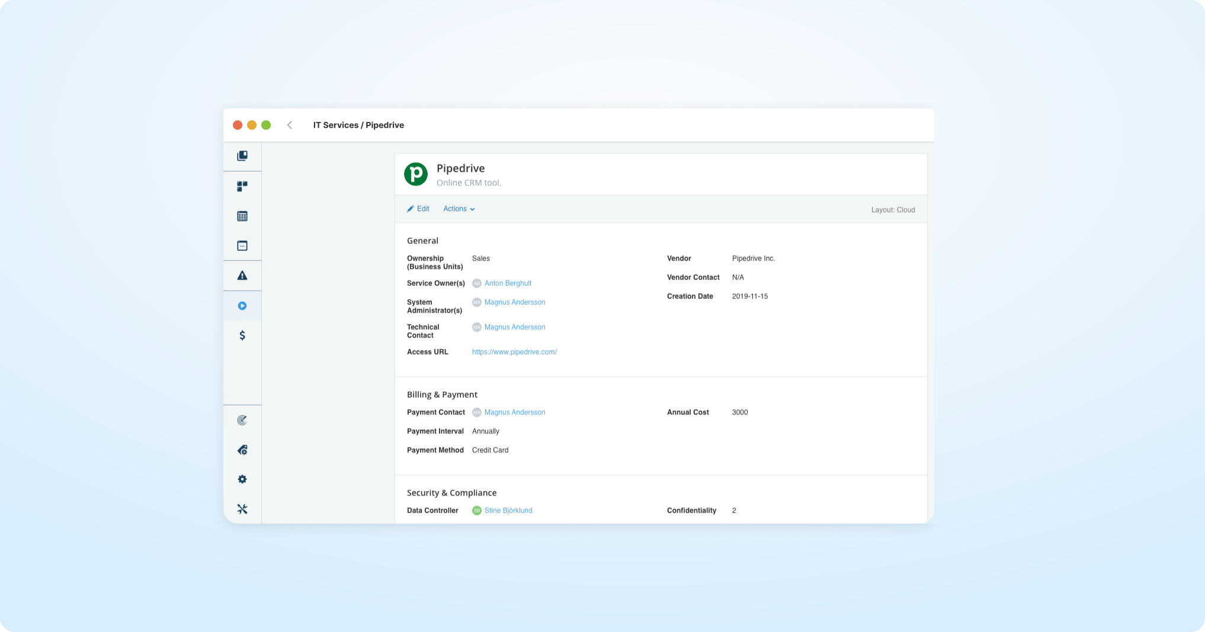Open the dashboard tiles sidebar icon
Viewport: 1205px width, 632px height.
pos(242,186)
